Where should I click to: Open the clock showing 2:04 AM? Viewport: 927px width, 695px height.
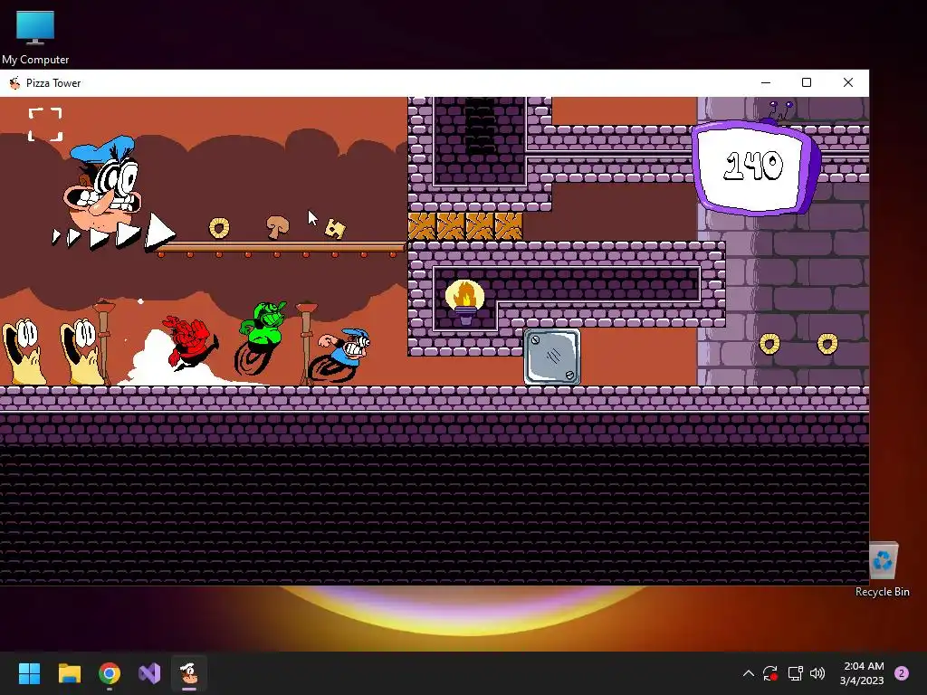862,673
